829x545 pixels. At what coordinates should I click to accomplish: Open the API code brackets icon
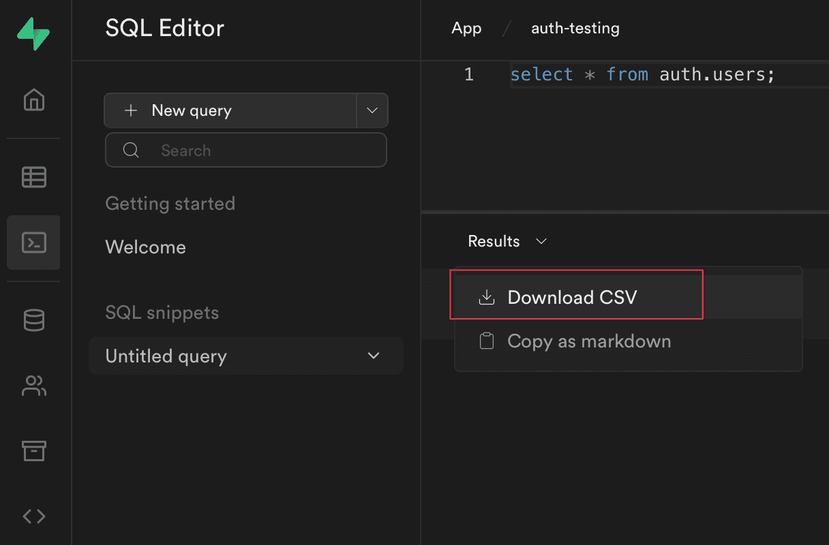point(34,516)
